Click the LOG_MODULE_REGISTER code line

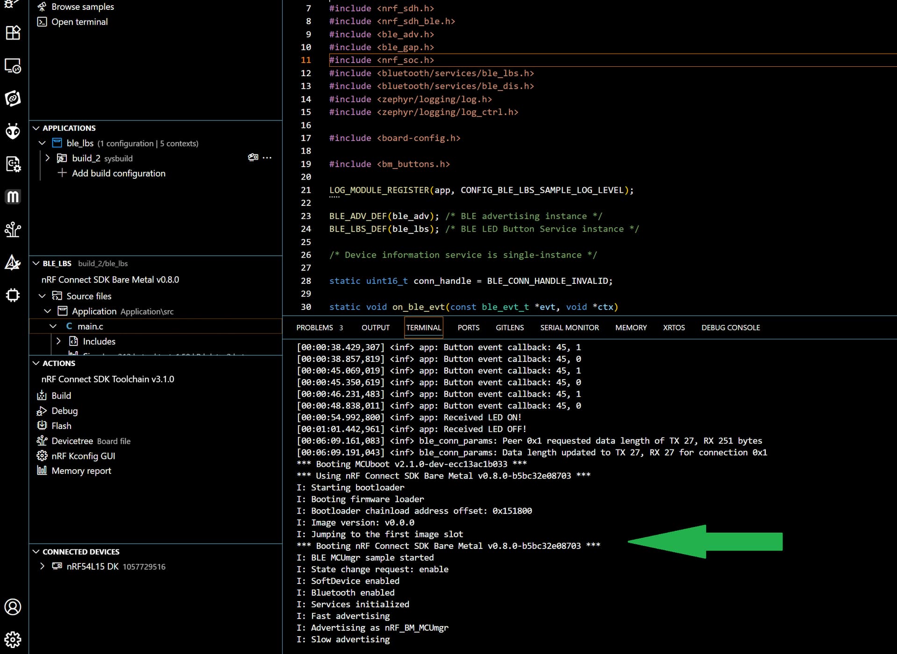(x=481, y=190)
